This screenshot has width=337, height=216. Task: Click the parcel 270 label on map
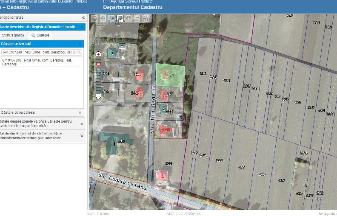(195, 152)
